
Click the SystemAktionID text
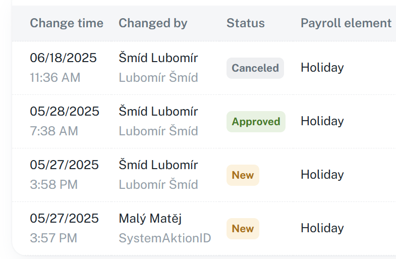[x=164, y=238]
